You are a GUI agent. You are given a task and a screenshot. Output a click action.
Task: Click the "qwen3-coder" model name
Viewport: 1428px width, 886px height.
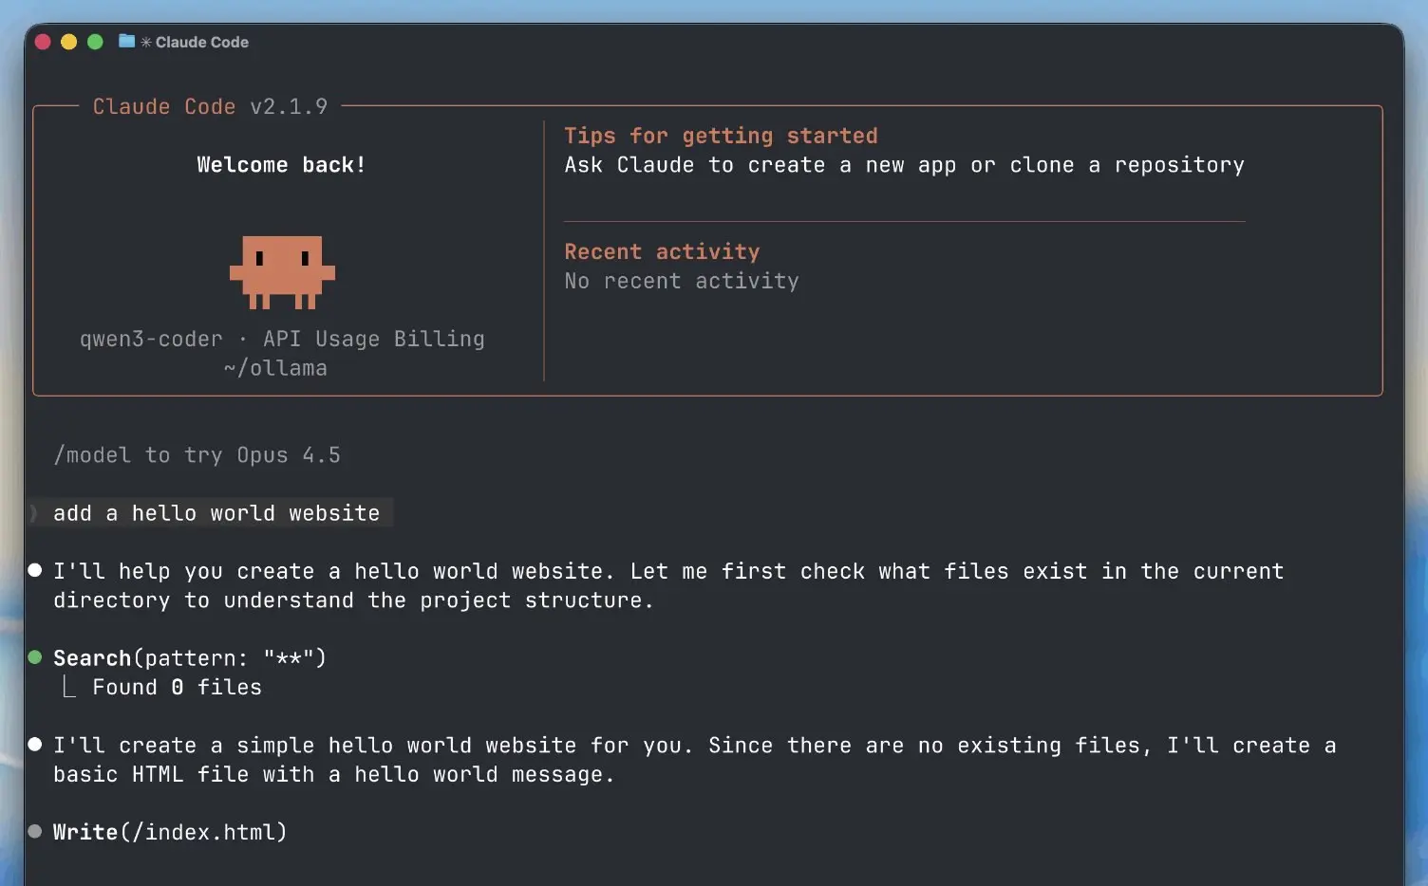coord(151,339)
